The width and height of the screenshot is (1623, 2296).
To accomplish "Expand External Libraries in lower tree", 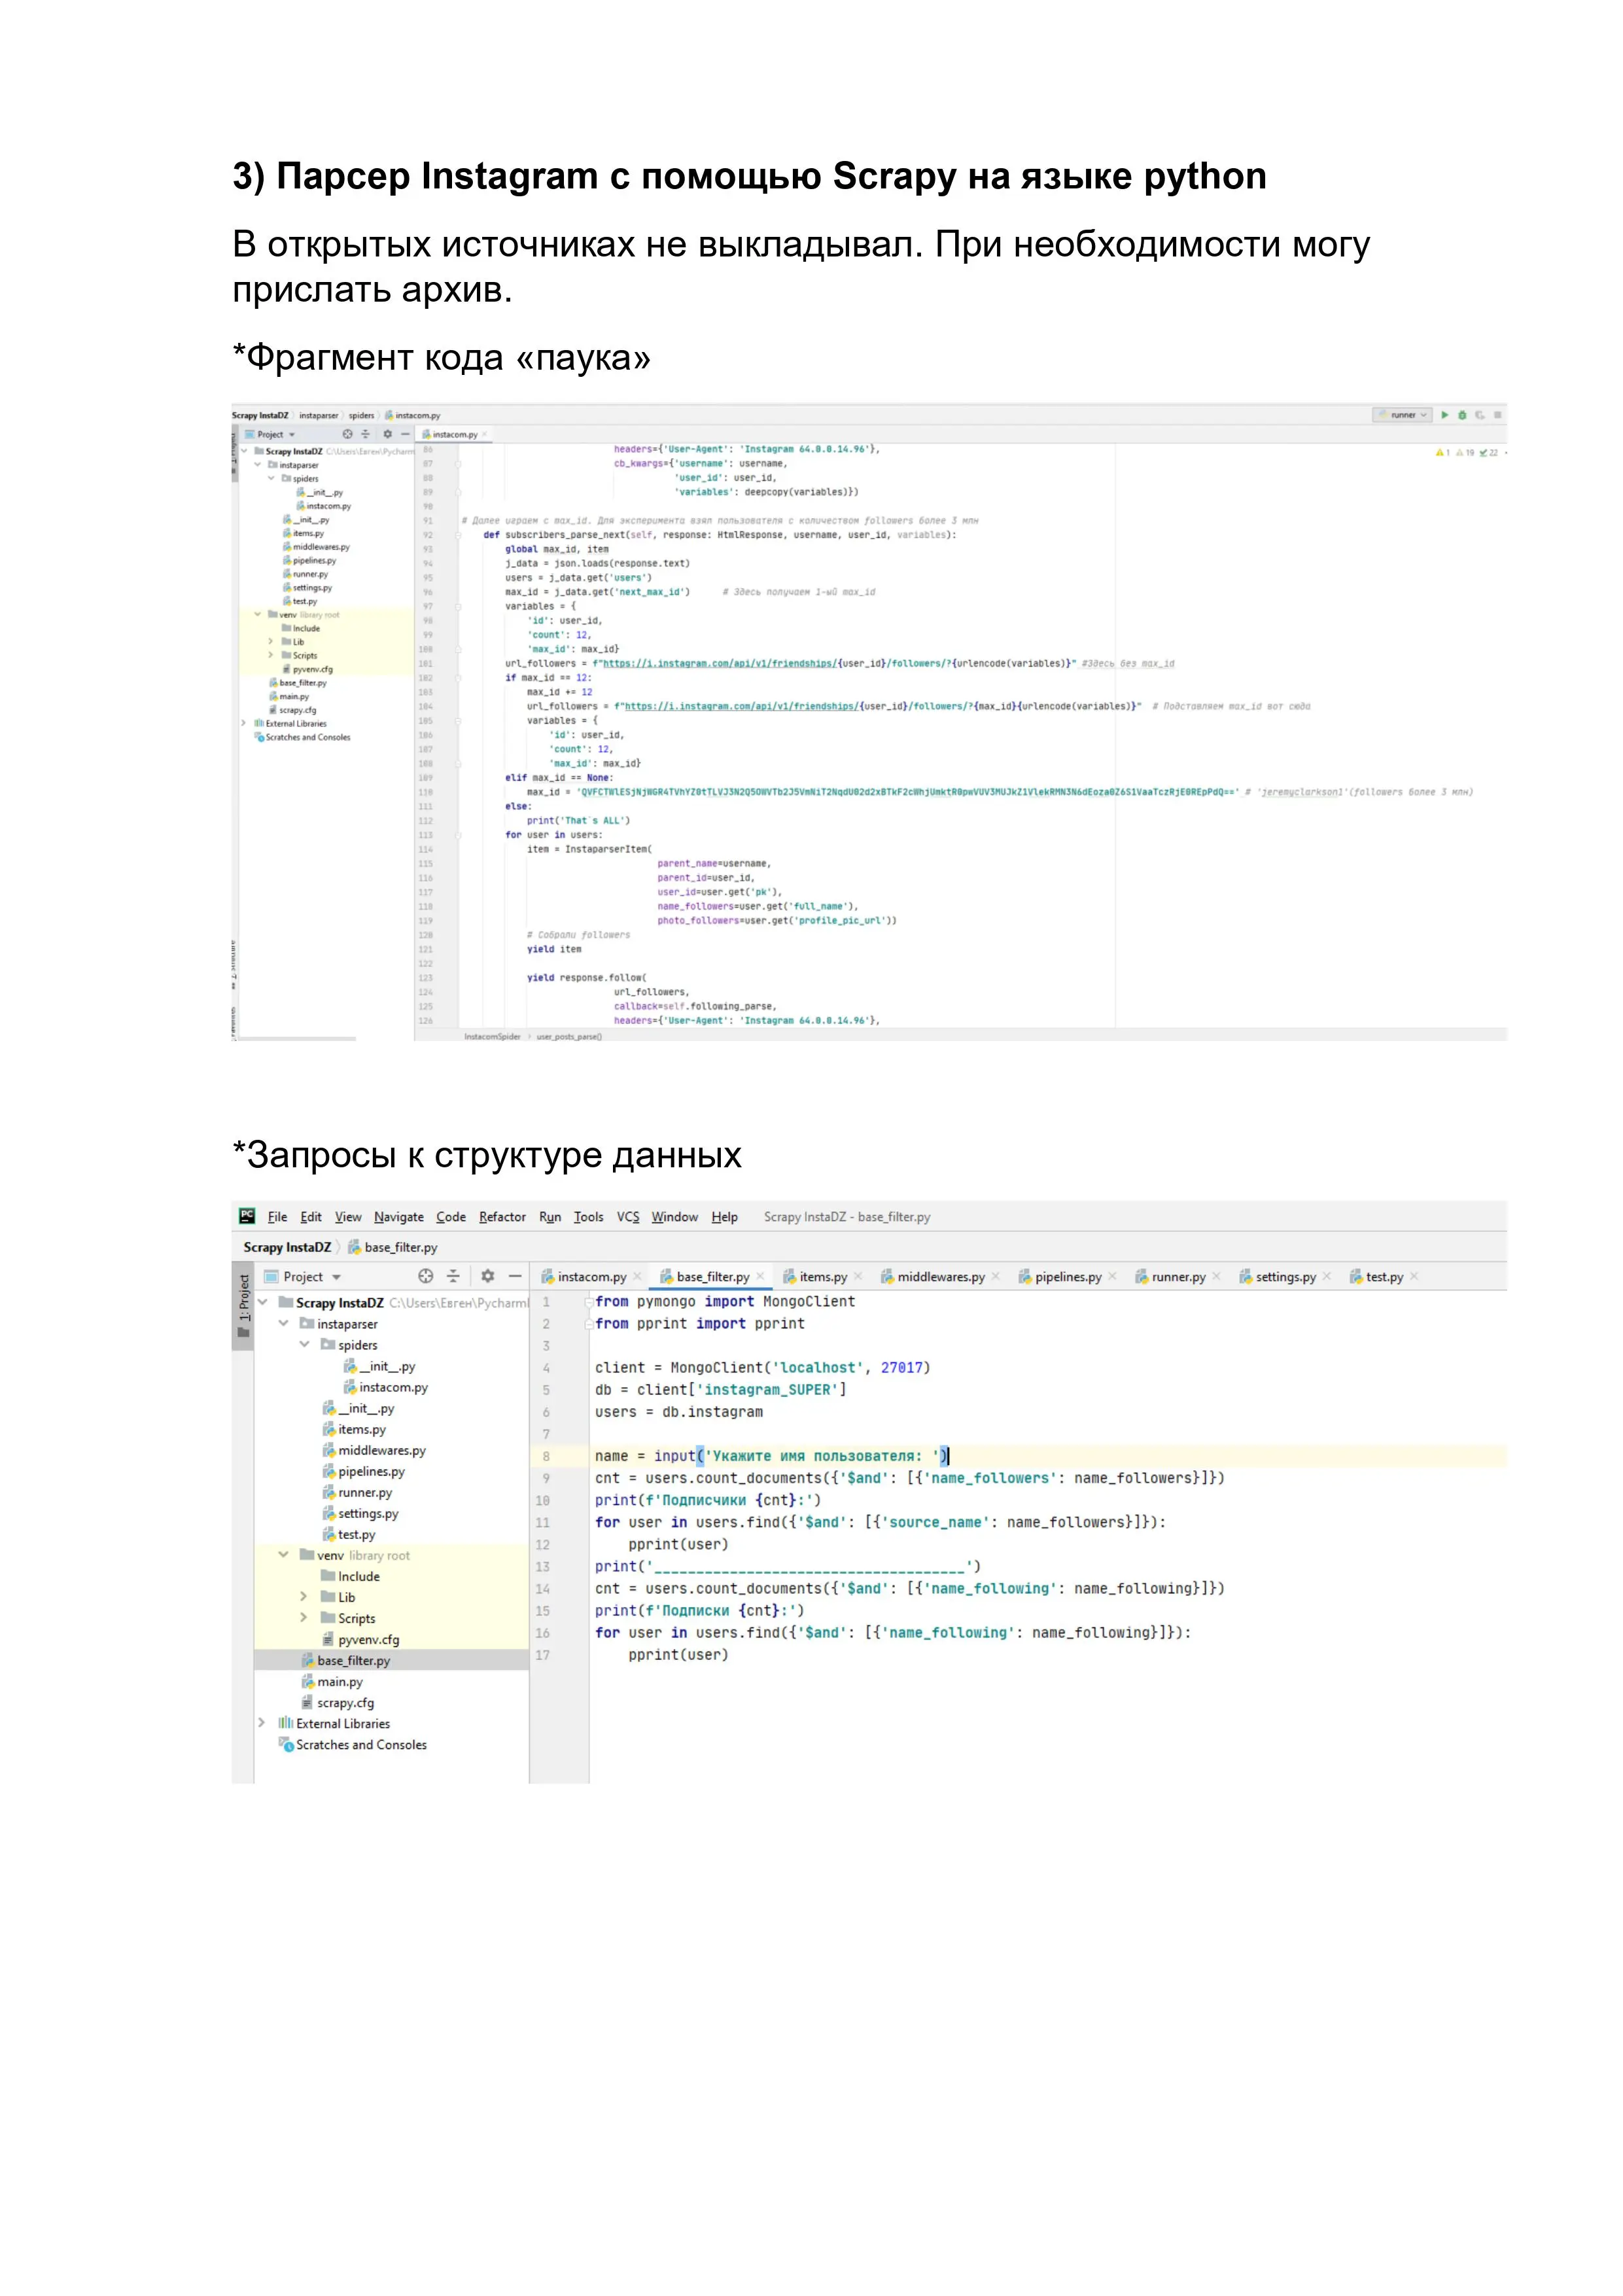I will pyautogui.click(x=262, y=1723).
